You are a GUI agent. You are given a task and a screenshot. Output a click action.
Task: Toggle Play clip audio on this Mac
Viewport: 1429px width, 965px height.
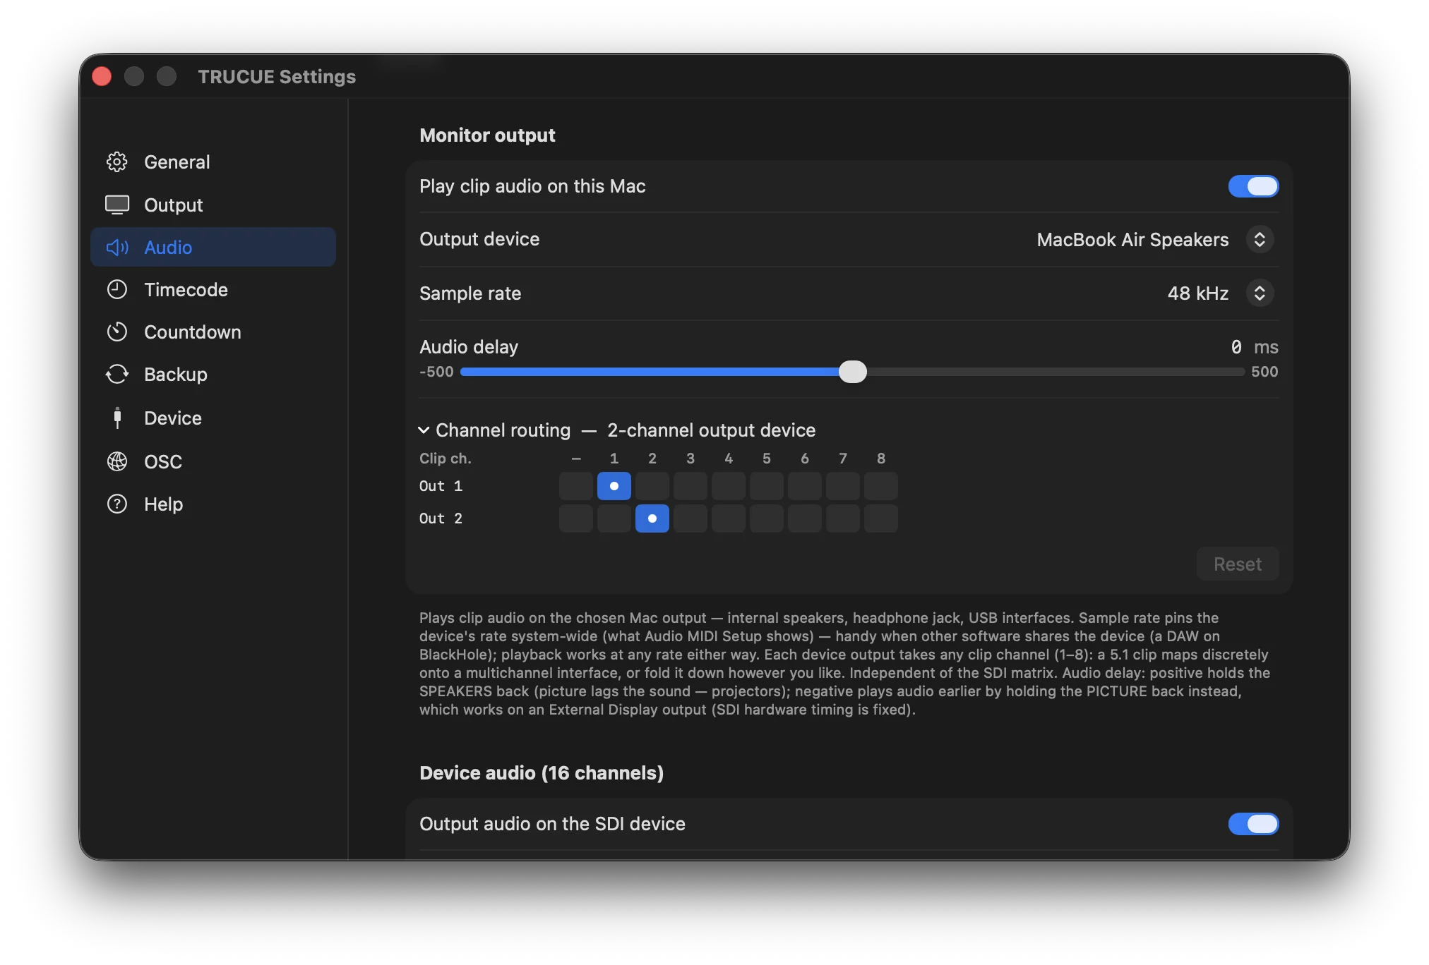(1253, 186)
